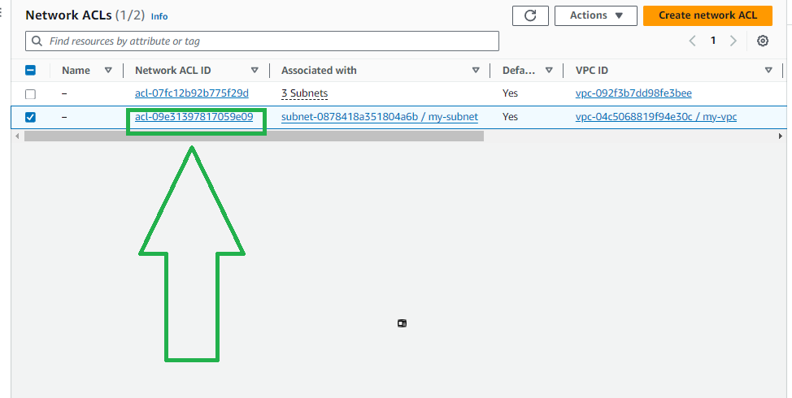This screenshot has width=792, height=398.
Task: Click the 3 Subnets text
Action: pos(305,93)
